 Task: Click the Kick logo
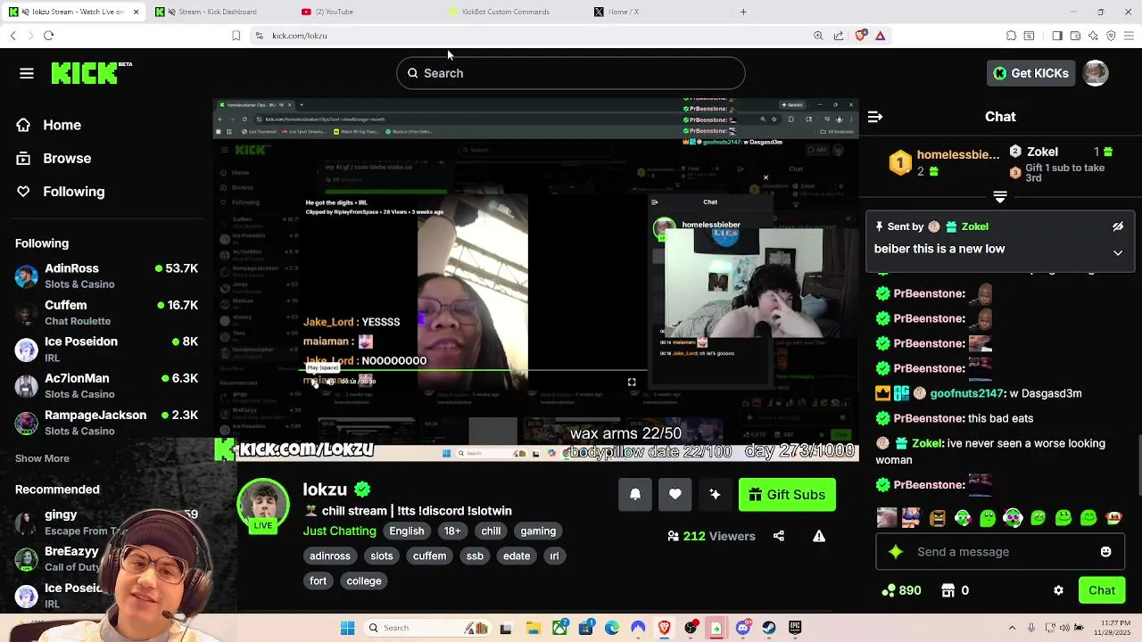(x=85, y=73)
